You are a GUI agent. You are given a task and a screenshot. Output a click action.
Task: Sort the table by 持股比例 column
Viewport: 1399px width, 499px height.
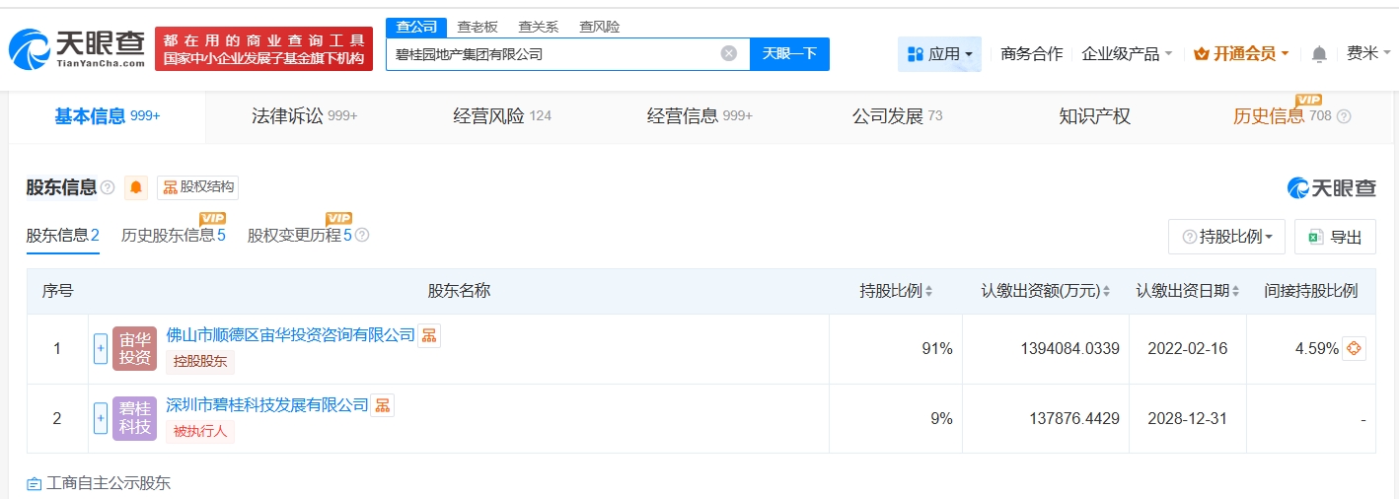(896, 291)
